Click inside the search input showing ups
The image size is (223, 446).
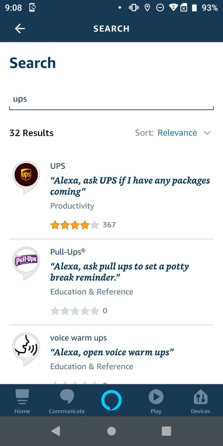pyautogui.click(x=111, y=99)
